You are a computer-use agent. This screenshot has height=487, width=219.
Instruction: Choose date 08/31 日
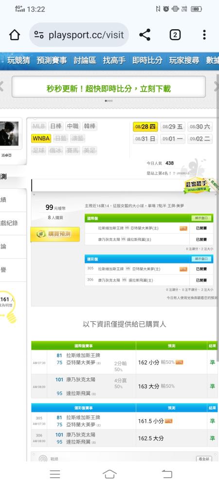[146, 139]
